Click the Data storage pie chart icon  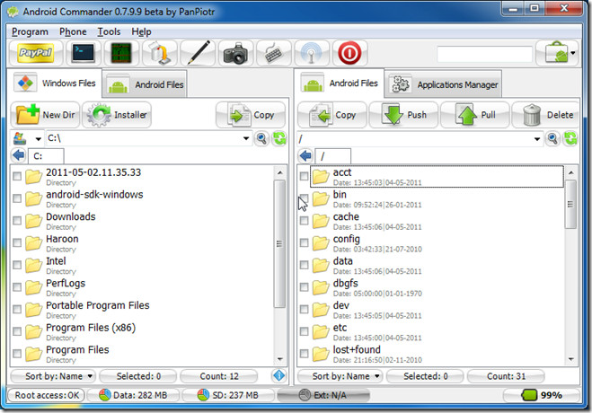pyautogui.click(x=104, y=395)
